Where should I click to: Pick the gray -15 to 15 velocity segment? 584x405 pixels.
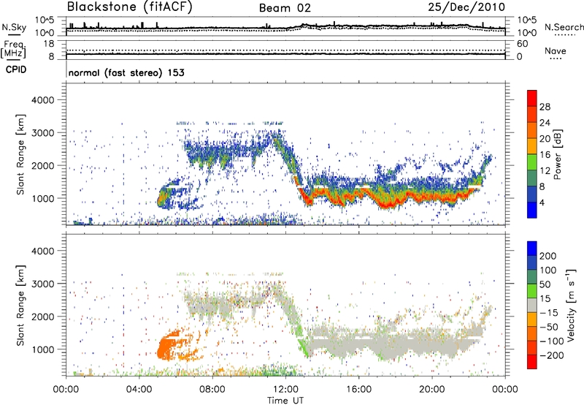click(532, 305)
